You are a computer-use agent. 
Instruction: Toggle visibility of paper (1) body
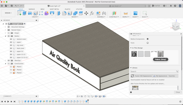[x=11, y=51]
